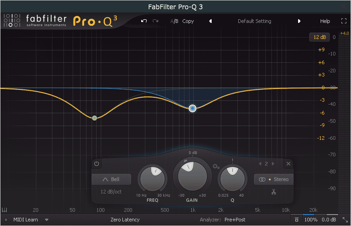Toggle the output bypass icon beside 100%
The image size is (351, 226).
tap(297, 220)
